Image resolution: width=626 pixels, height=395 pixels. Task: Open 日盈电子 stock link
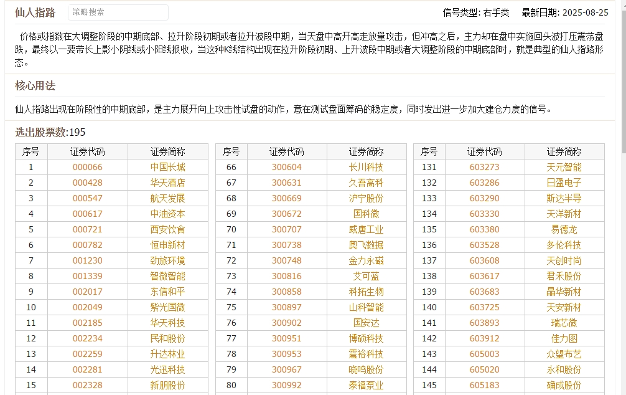564,183
